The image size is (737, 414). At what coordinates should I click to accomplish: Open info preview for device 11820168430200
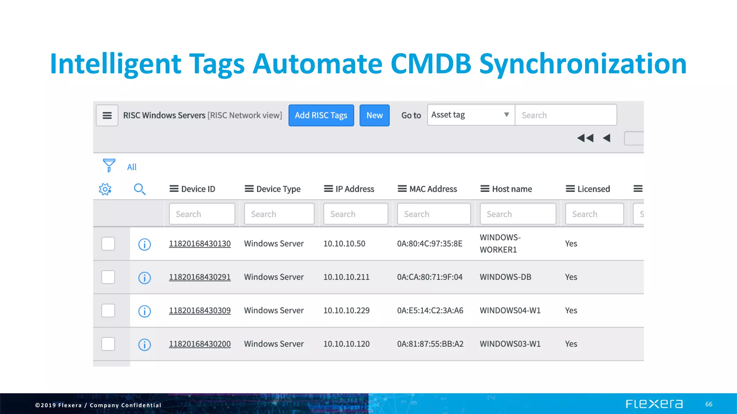click(145, 345)
